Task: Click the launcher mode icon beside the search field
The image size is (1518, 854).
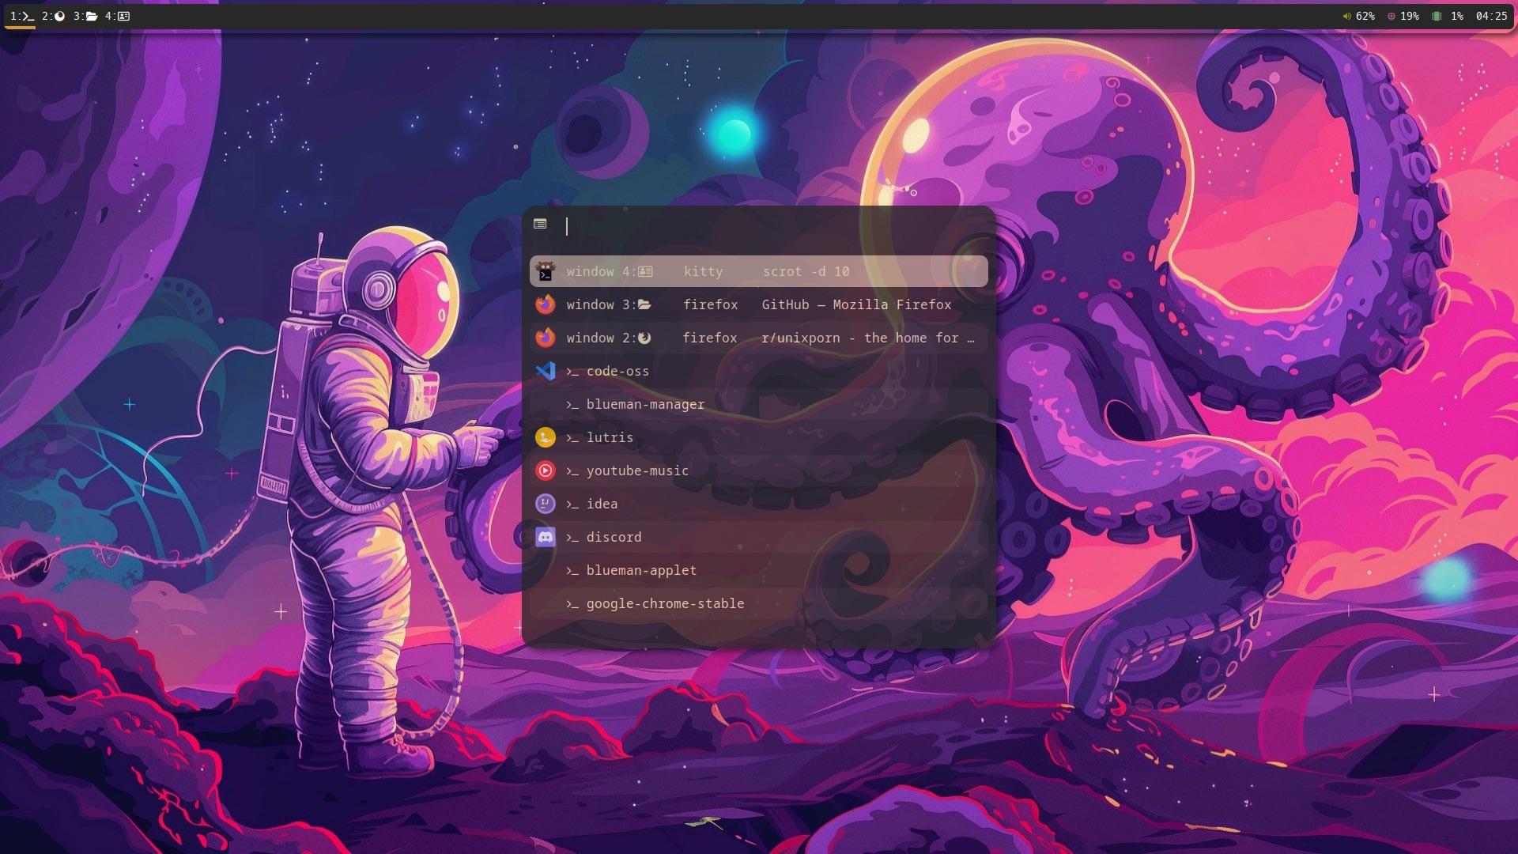Action: (541, 225)
